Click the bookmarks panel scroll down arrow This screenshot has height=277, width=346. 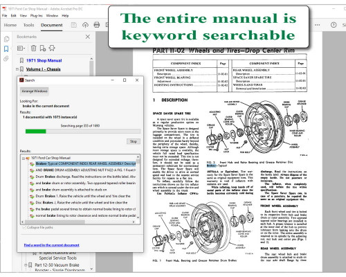(91, 269)
